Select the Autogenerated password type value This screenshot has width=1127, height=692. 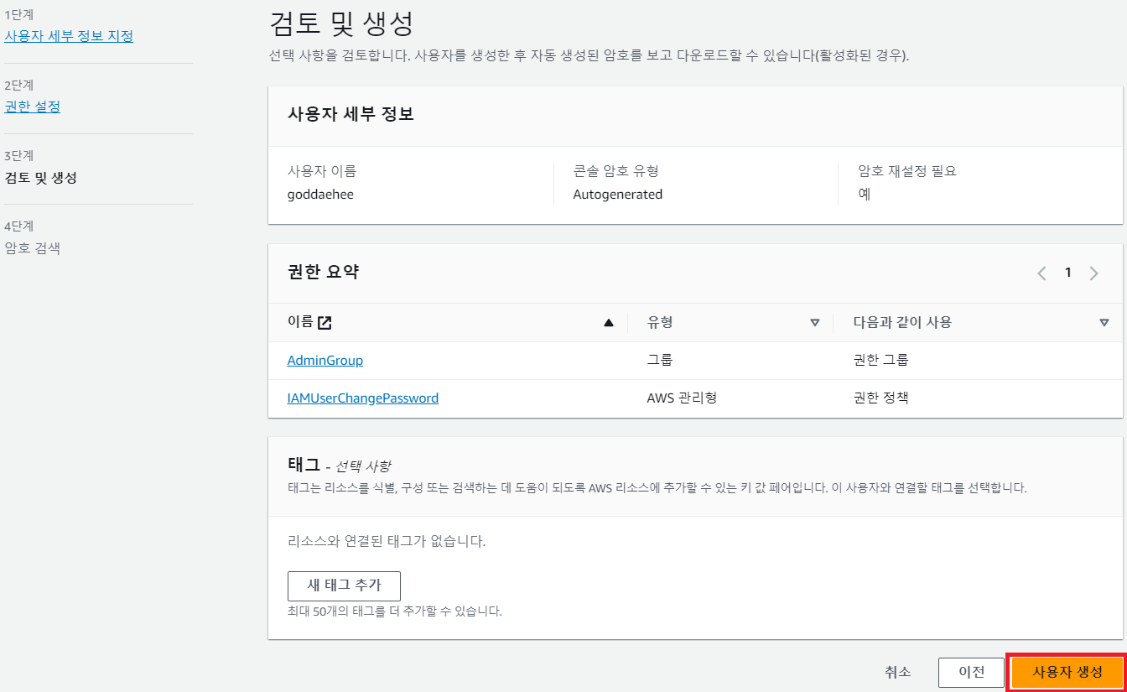[x=618, y=194]
